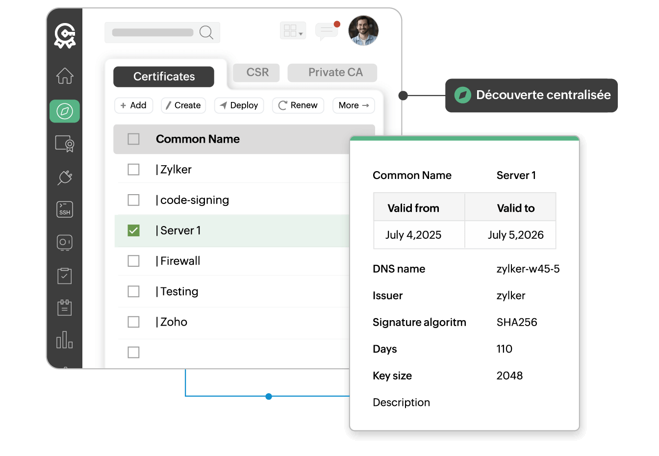Viewport: 659px width, 456px height.
Task: Open the chat notifications icon
Action: (327, 31)
